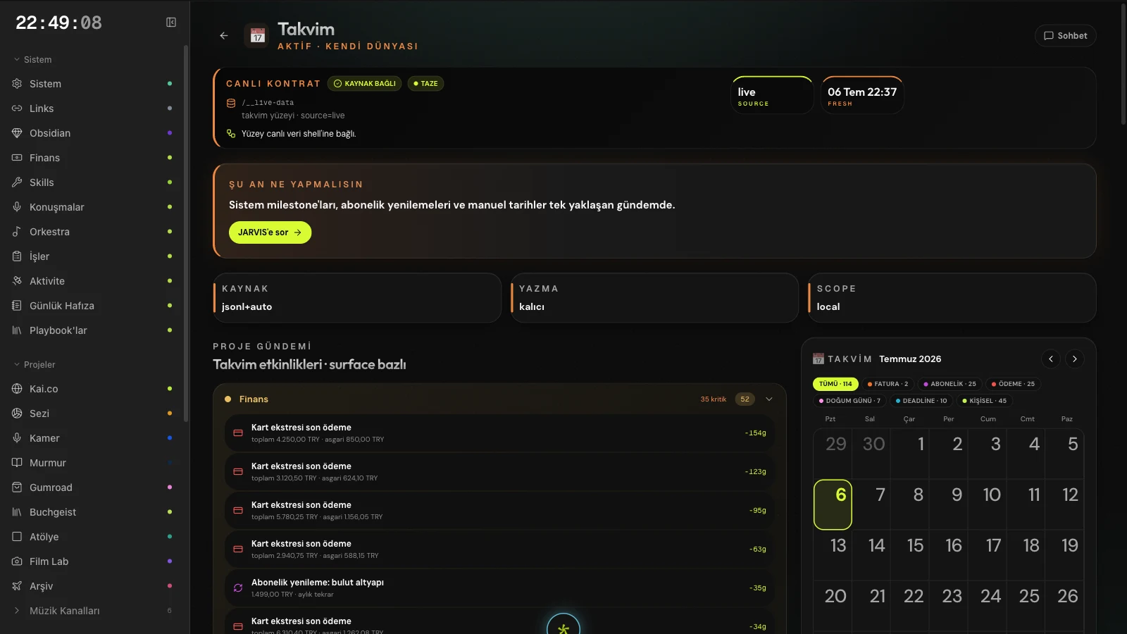Viewport: 1127px width, 634px height.
Task: Filter calendar by TÜMÜ · 114 chip
Action: pyautogui.click(x=835, y=384)
